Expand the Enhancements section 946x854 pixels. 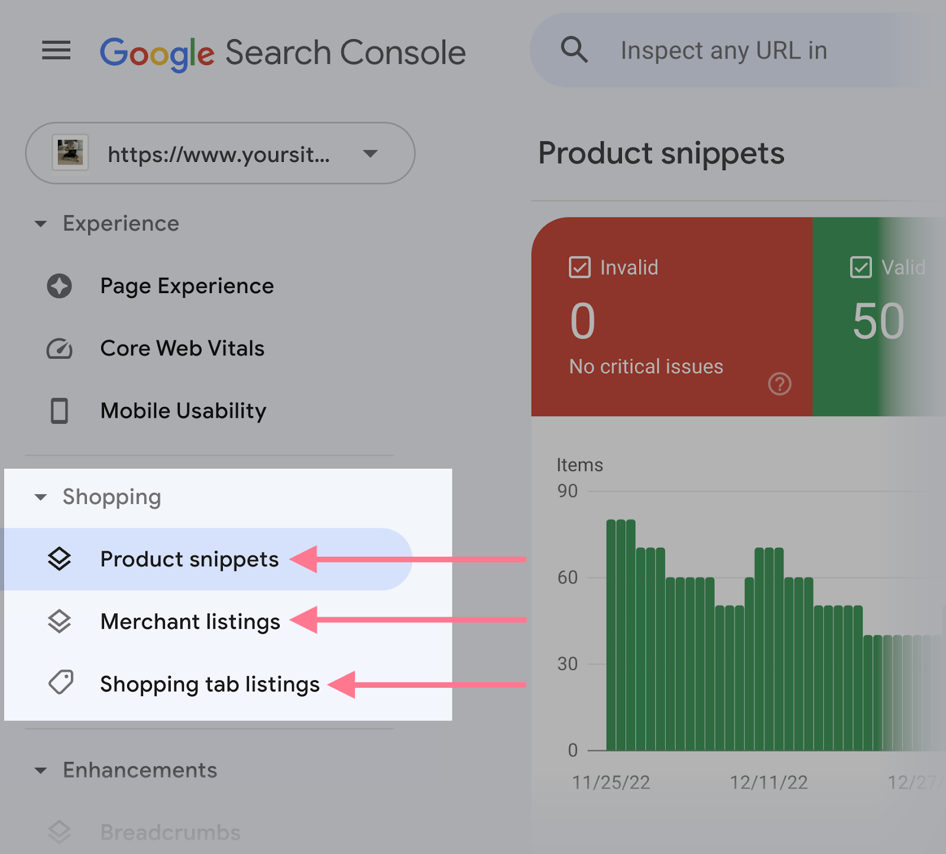tap(40, 770)
